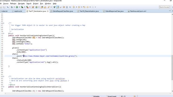Open the Navigate menu
Viewport: 173px width, 97px height.
pyautogui.click(x=21, y=4)
